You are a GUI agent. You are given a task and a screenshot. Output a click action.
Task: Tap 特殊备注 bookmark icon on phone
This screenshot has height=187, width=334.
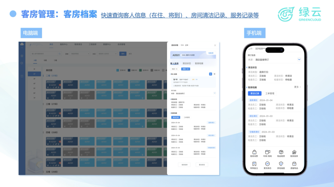(254, 164)
